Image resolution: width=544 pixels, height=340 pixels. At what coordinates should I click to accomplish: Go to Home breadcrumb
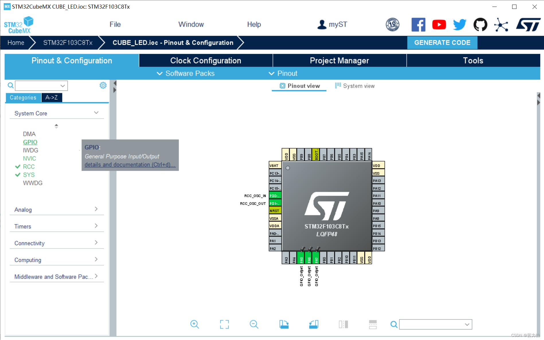click(16, 43)
